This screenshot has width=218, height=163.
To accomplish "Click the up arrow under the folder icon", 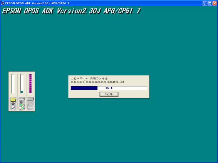I will click(x=13, y=104).
